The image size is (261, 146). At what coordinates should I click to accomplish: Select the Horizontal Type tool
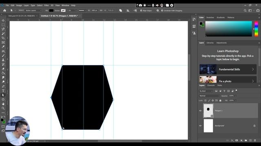point(3,91)
